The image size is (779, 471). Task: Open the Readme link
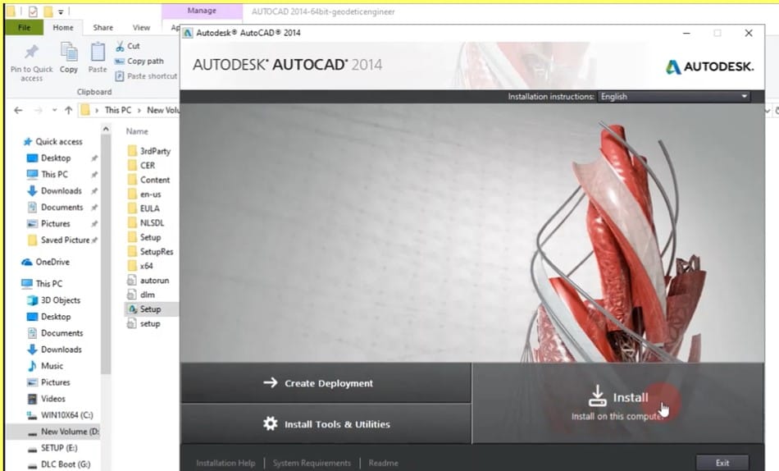(x=383, y=463)
